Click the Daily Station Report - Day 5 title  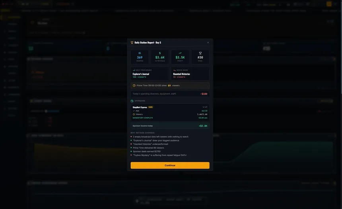point(148,43)
